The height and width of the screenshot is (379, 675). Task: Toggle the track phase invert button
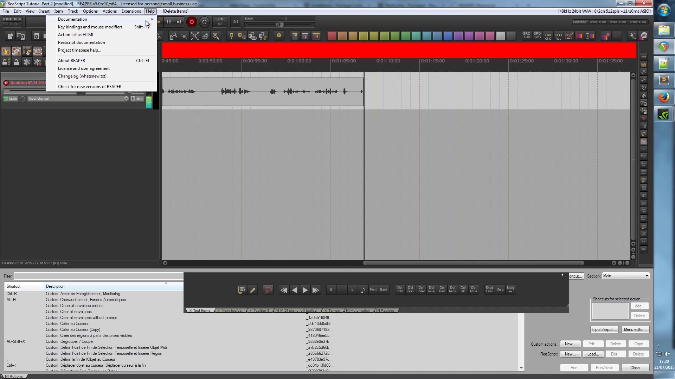pos(23,99)
